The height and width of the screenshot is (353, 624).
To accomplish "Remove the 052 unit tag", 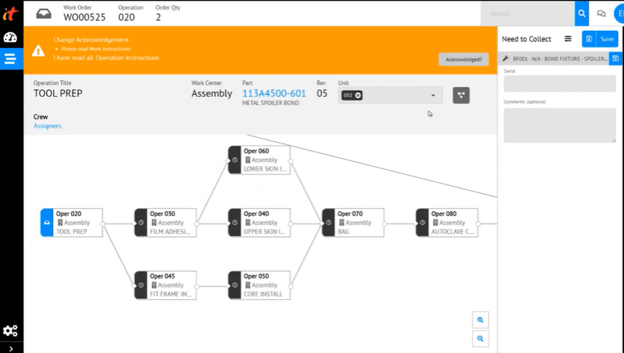I will point(358,95).
